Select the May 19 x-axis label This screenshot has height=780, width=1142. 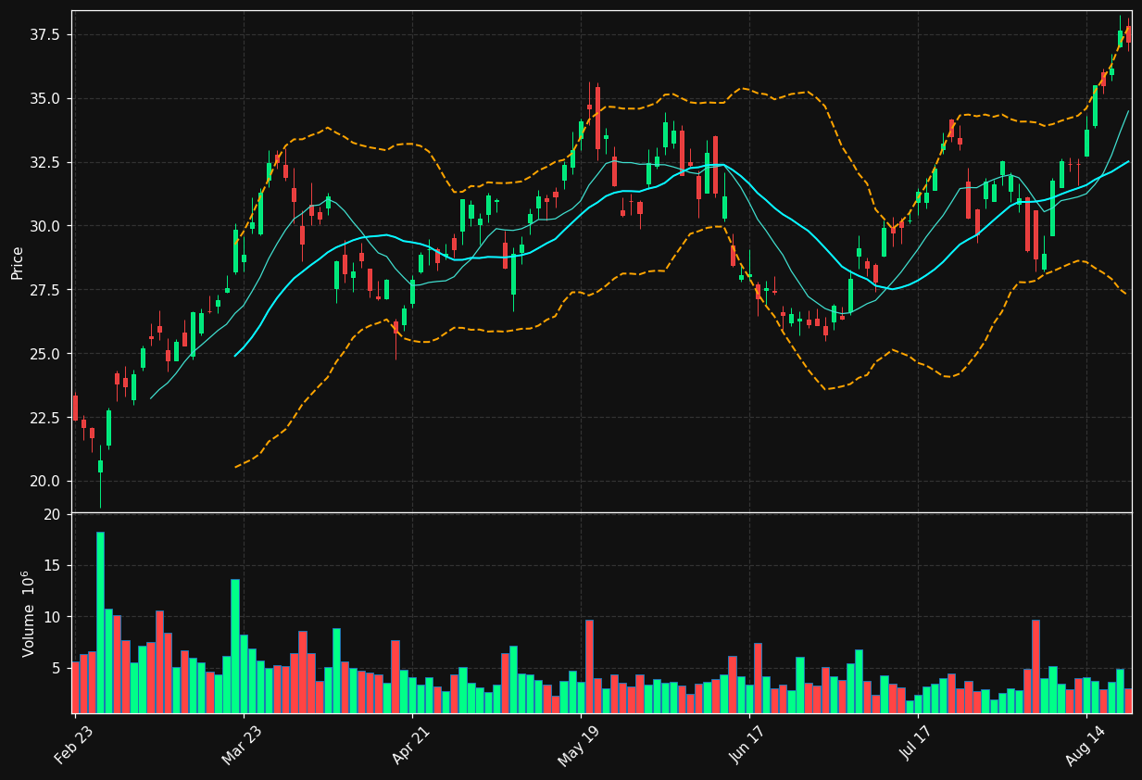578,748
